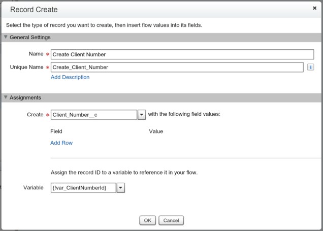Collapse the General Settings section

click(x=6, y=37)
